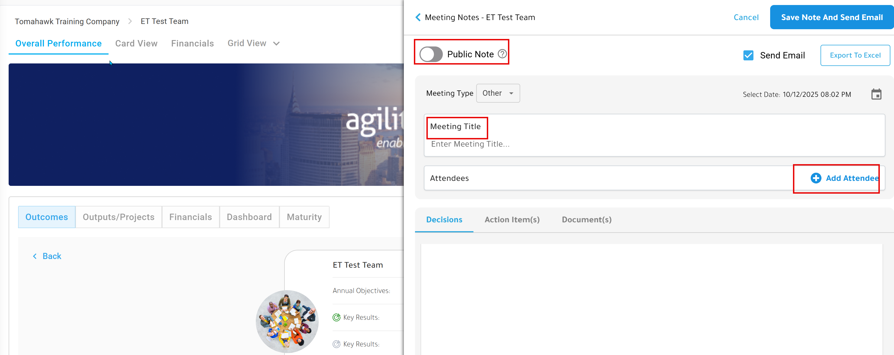The height and width of the screenshot is (355, 894).
Task: Click breadcrumb chevron after Tomahawk Training Company
Action: click(130, 21)
